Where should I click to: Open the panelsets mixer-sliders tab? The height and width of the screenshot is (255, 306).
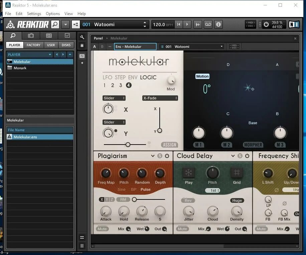click(x=49, y=35)
